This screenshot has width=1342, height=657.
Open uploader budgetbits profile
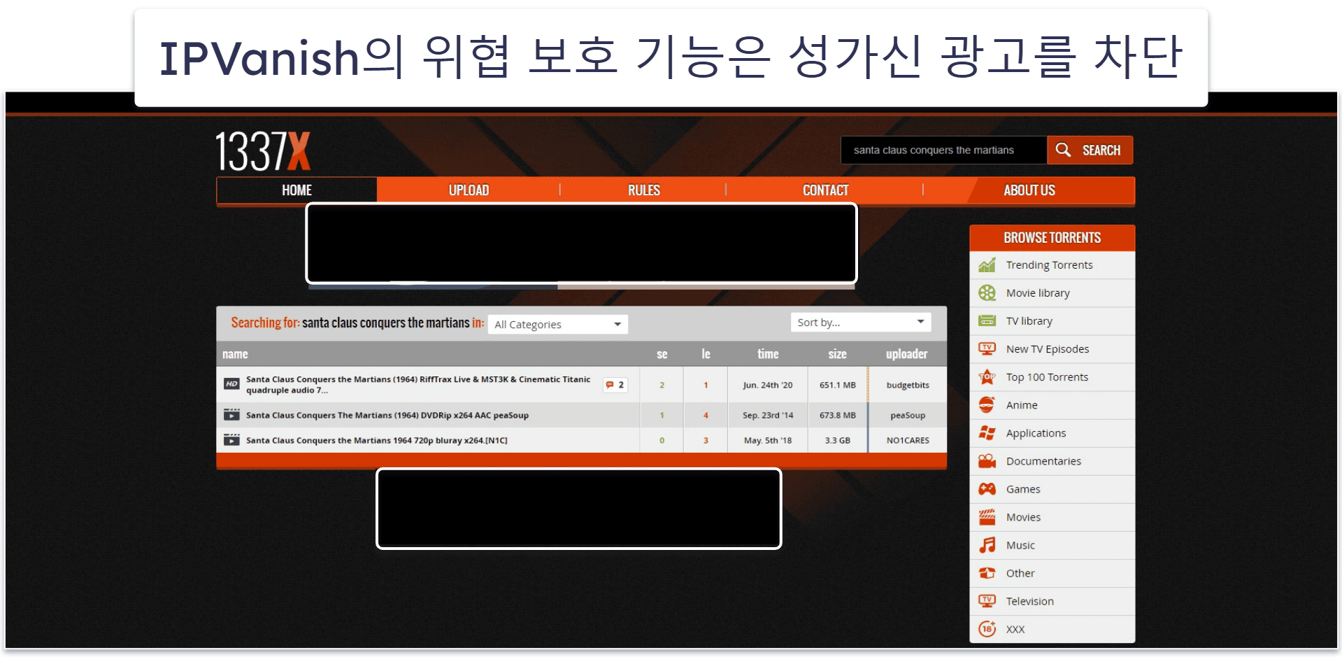[x=908, y=385]
